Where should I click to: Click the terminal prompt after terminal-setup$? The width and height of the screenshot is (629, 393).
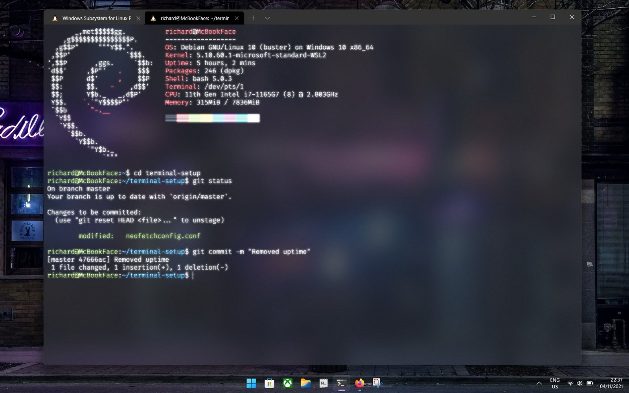193,275
